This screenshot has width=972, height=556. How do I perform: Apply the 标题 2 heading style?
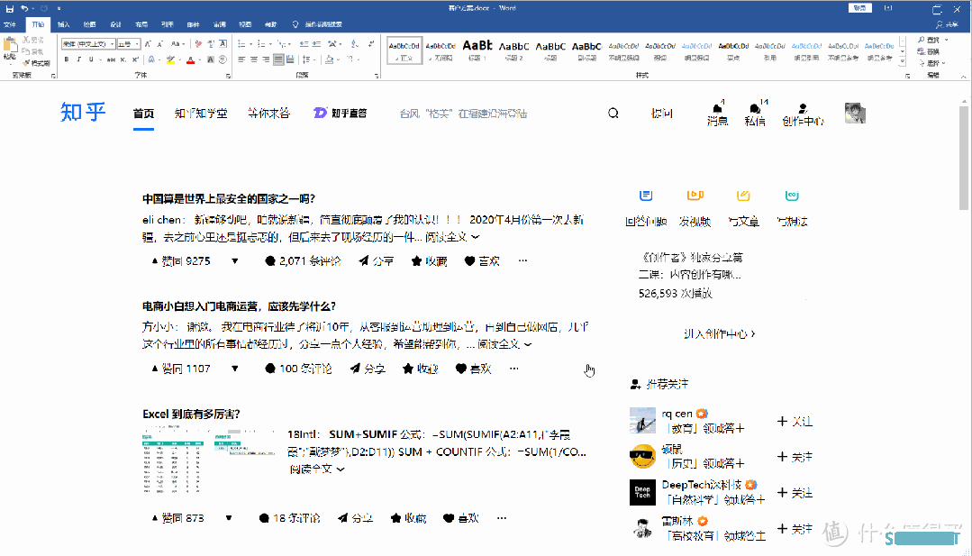(x=513, y=50)
